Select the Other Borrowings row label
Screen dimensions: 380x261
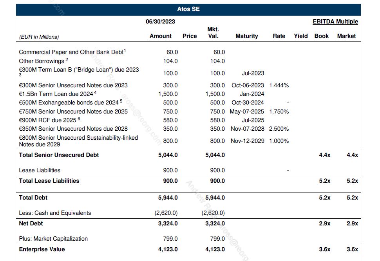point(43,61)
